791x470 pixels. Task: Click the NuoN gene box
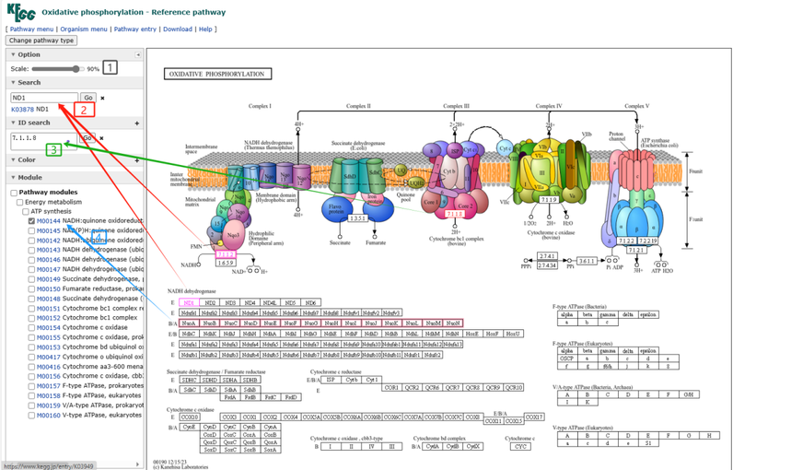(x=453, y=323)
